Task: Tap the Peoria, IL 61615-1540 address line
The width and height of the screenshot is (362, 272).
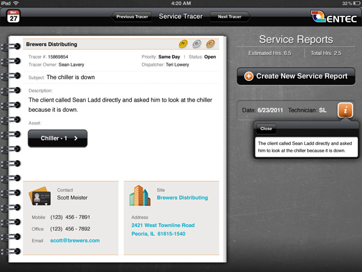Action: pos(158,234)
